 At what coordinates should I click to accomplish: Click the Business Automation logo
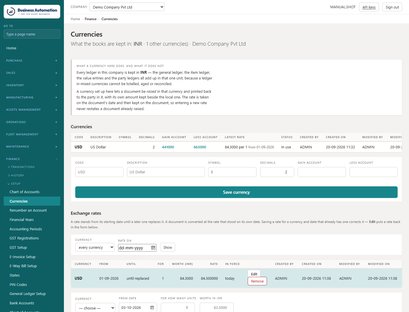(x=32, y=12)
